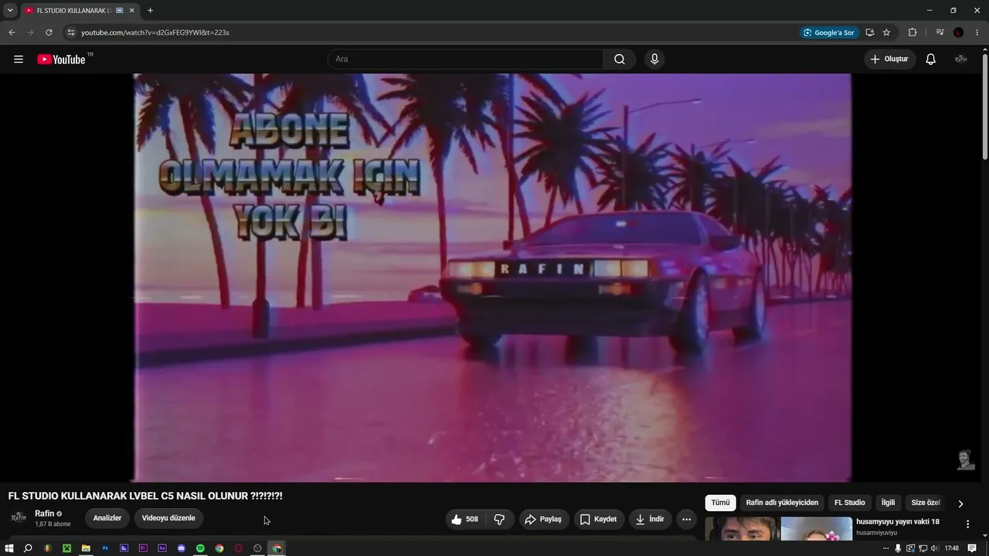Open the Chrome profile avatar
989x556 pixels.
click(959, 32)
